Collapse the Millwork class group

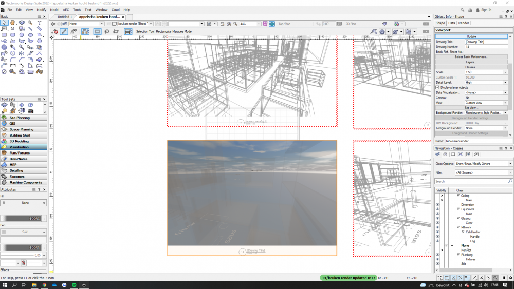point(458,227)
